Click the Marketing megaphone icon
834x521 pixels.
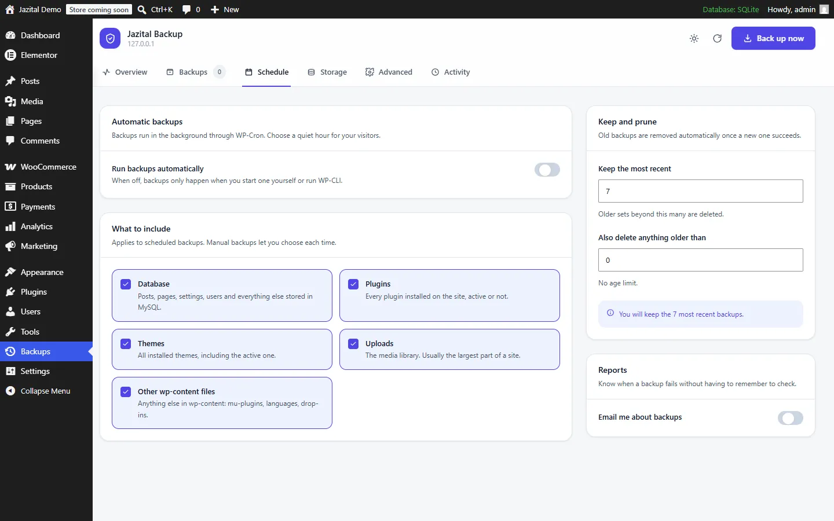coord(10,246)
